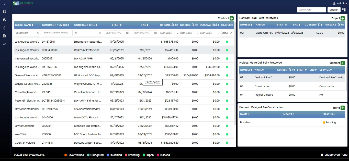Open the Status filter dropdown
The width and height of the screenshot is (349, 161).
click(227, 33)
